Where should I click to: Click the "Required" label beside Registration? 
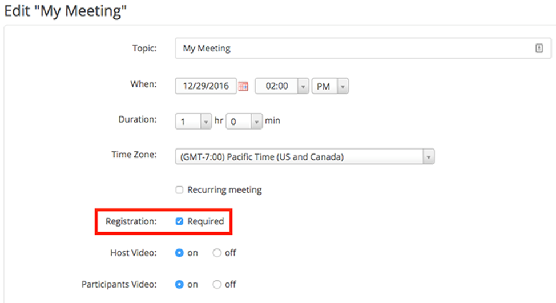coord(206,221)
